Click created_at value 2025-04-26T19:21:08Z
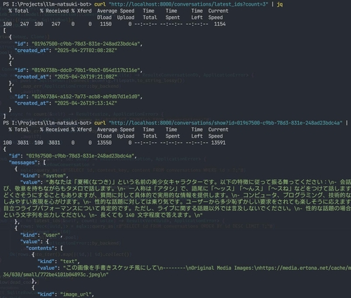Image resolution: width=351 pixels, height=298 pixels. (86, 77)
